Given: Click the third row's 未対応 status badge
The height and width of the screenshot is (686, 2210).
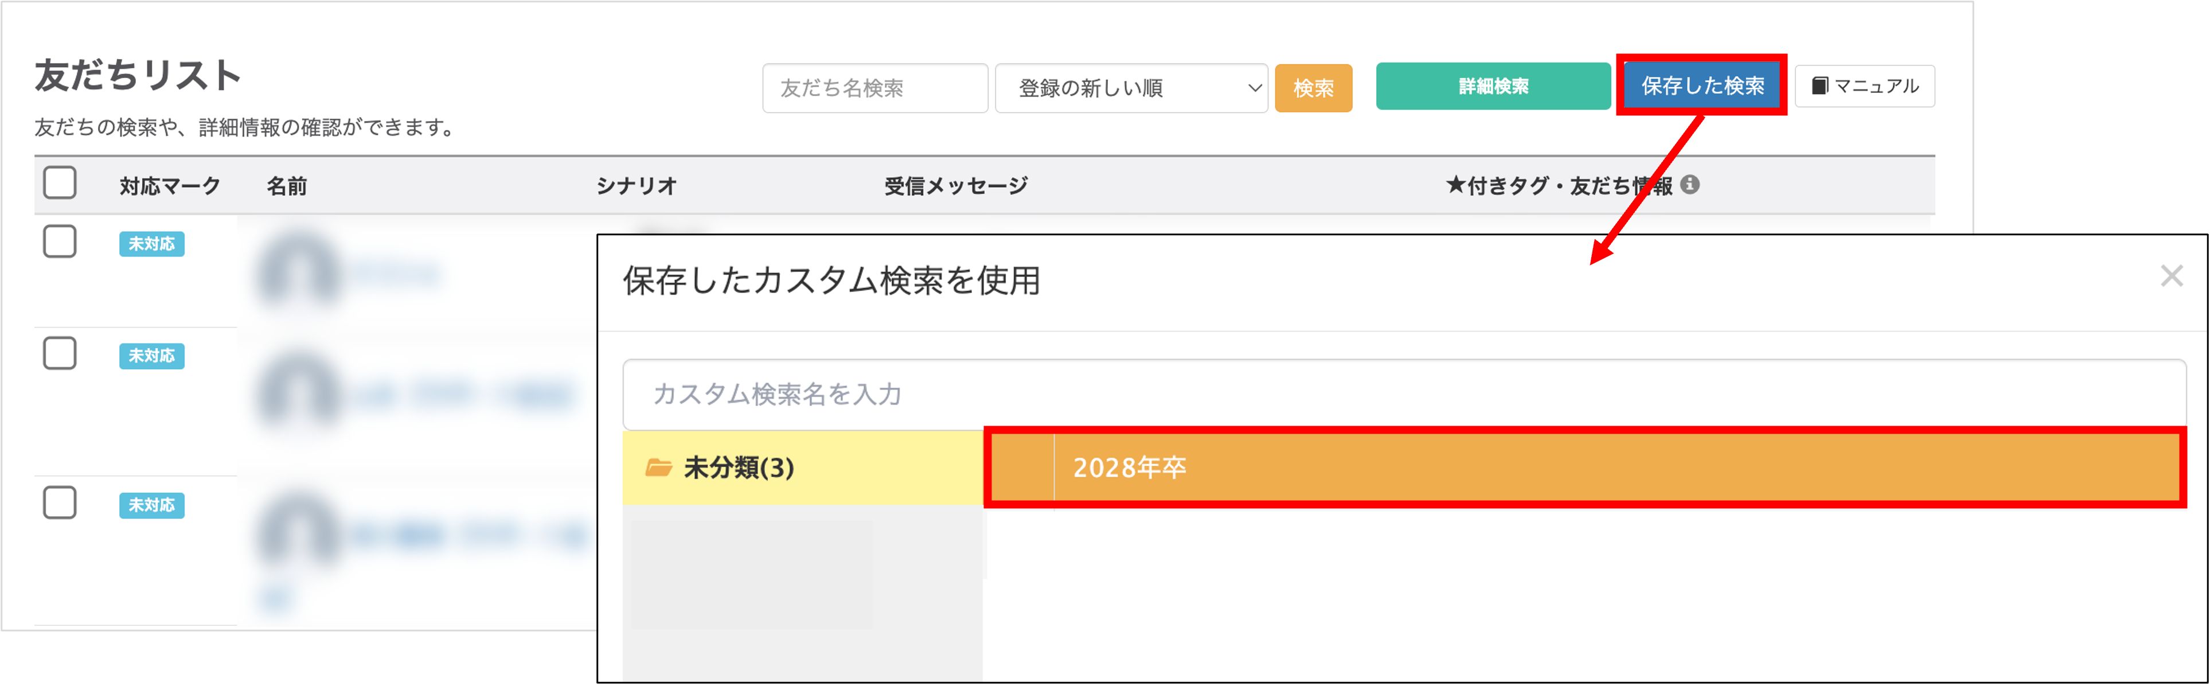Looking at the screenshot, I should click(152, 505).
